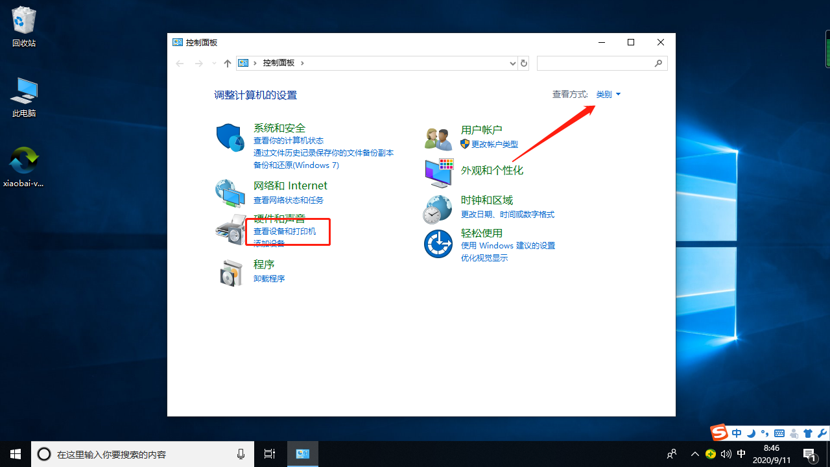Open the taskbar clock showing 8:46

pyautogui.click(x=772, y=454)
